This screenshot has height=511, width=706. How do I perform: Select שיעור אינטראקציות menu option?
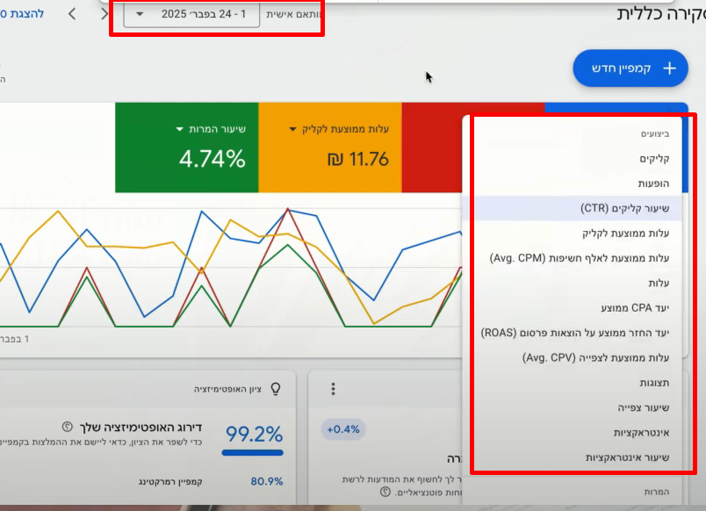point(573,457)
